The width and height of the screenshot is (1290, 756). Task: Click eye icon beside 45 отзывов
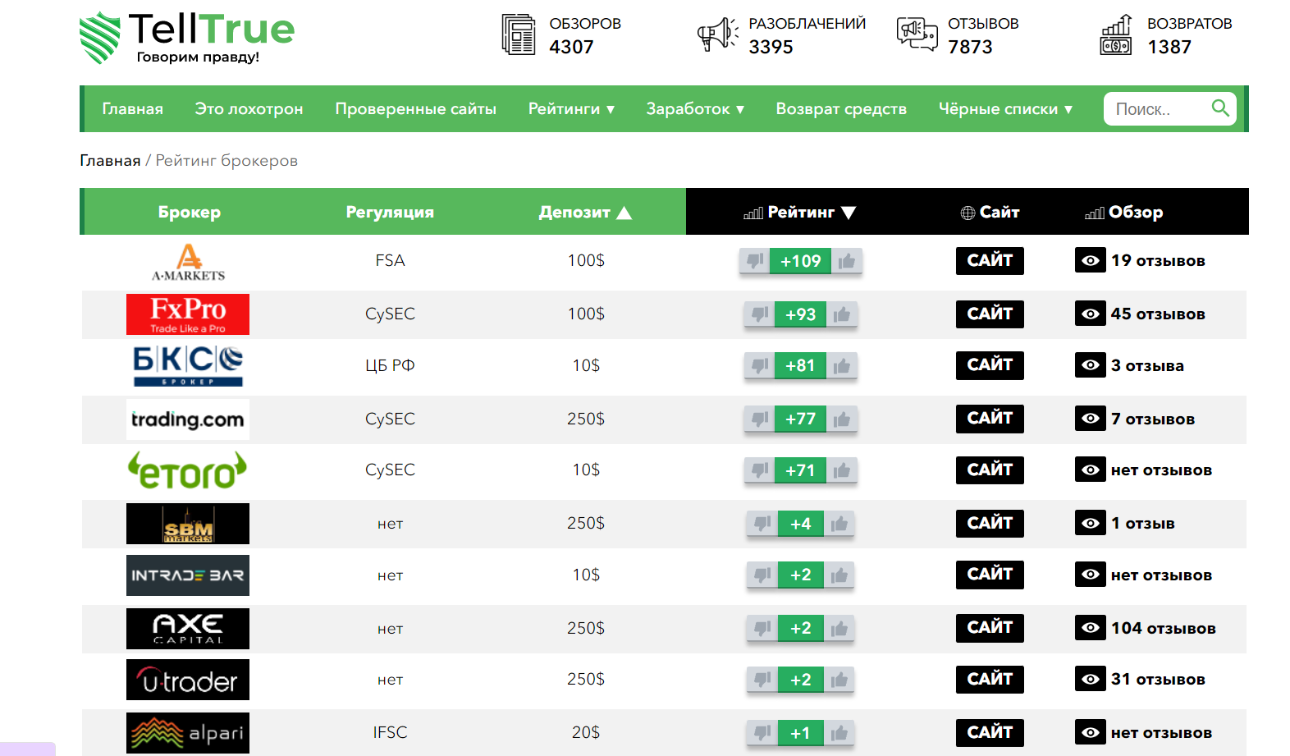point(1090,314)
